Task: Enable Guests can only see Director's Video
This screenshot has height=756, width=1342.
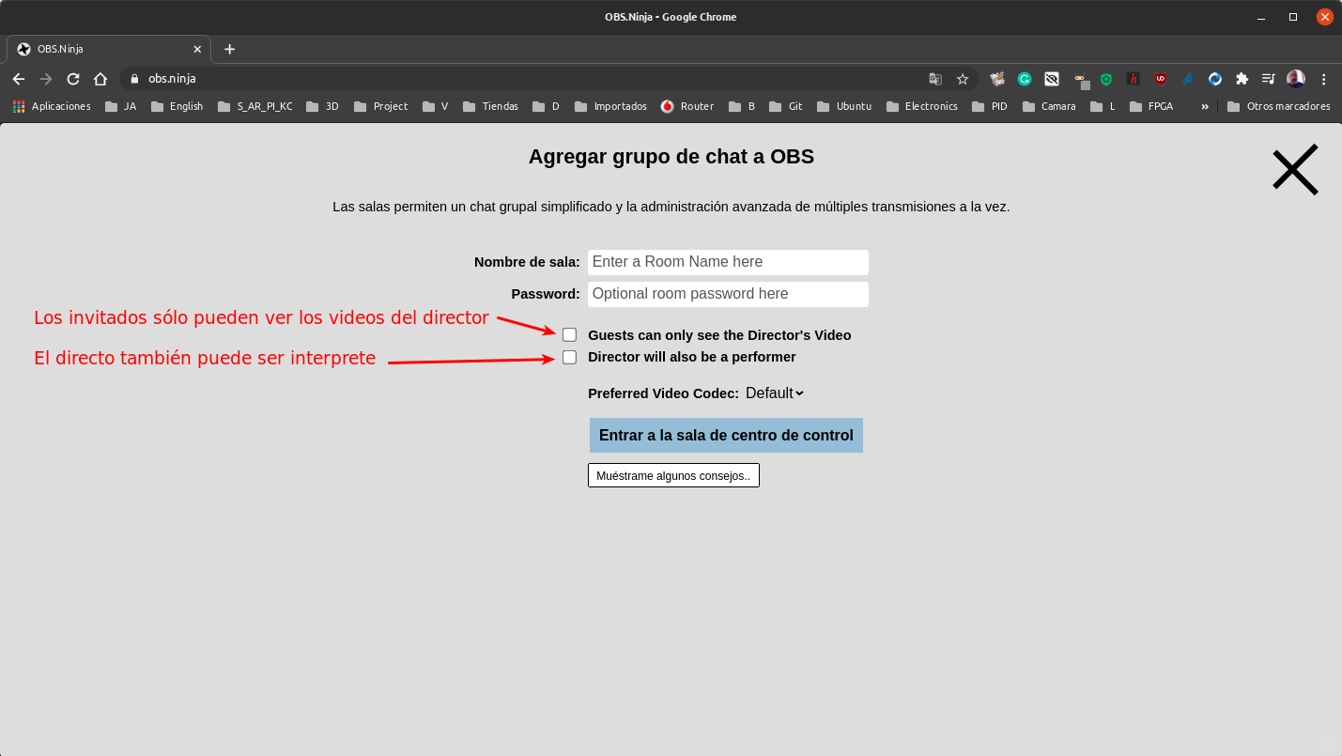Action: click(569, 334)
